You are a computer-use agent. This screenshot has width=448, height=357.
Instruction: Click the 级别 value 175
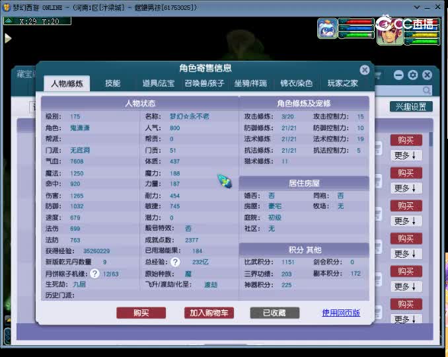click(x=75, y=116)
